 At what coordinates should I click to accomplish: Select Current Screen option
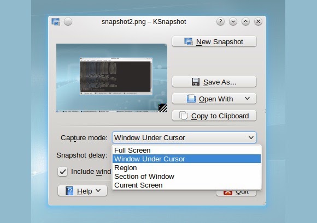click(x=186, y=185)
